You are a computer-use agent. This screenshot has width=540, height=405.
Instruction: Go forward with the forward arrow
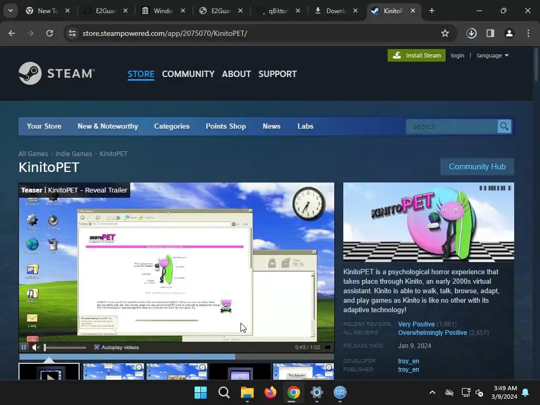tap(31, 33)
